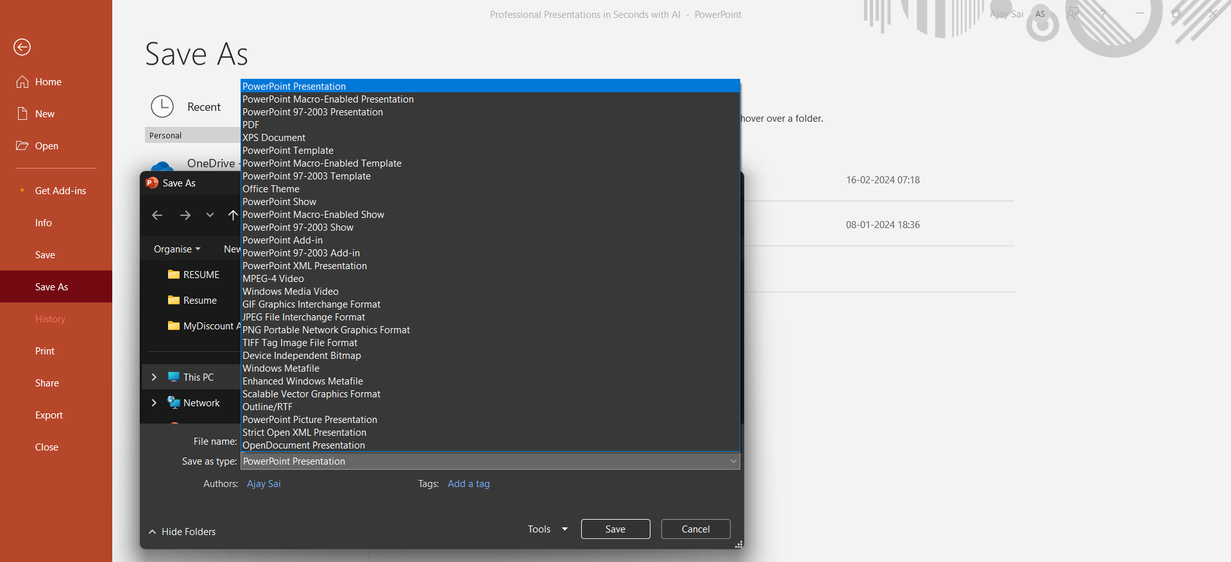The height and width of the screenshot is (562, 1231).
Task: Collapse the Save as type combo box
Action: [733, 461]
